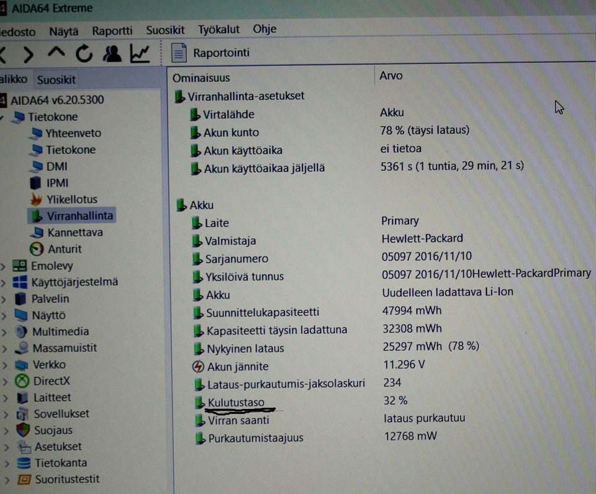Expand the Massamuistit node
The image size is (596, 494).
coord(4,348)
